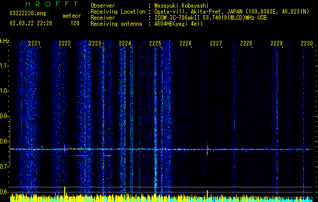Click the 2226 time marker

186,43
